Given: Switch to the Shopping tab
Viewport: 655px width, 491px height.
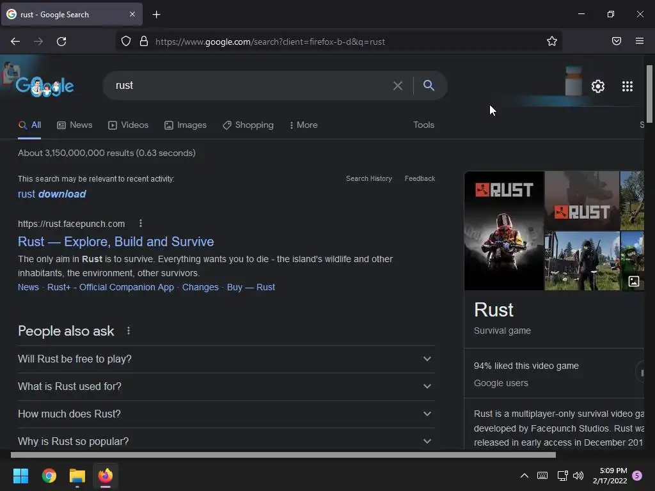Looking at the screenshot, I should pos(248,125).
